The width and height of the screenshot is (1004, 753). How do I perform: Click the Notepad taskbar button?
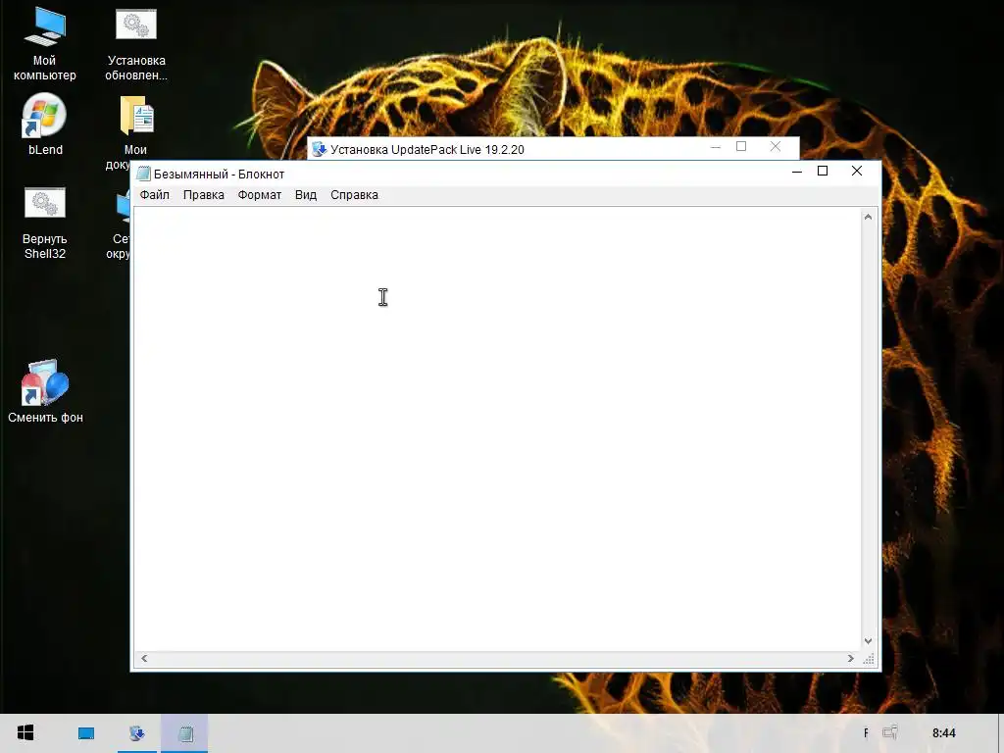185,733
